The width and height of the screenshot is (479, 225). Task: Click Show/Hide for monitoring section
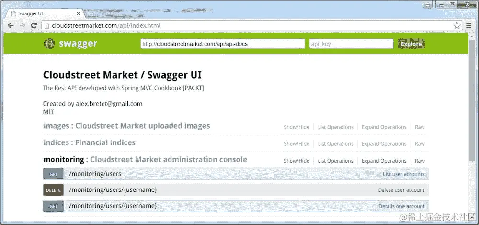click(297, 161)
